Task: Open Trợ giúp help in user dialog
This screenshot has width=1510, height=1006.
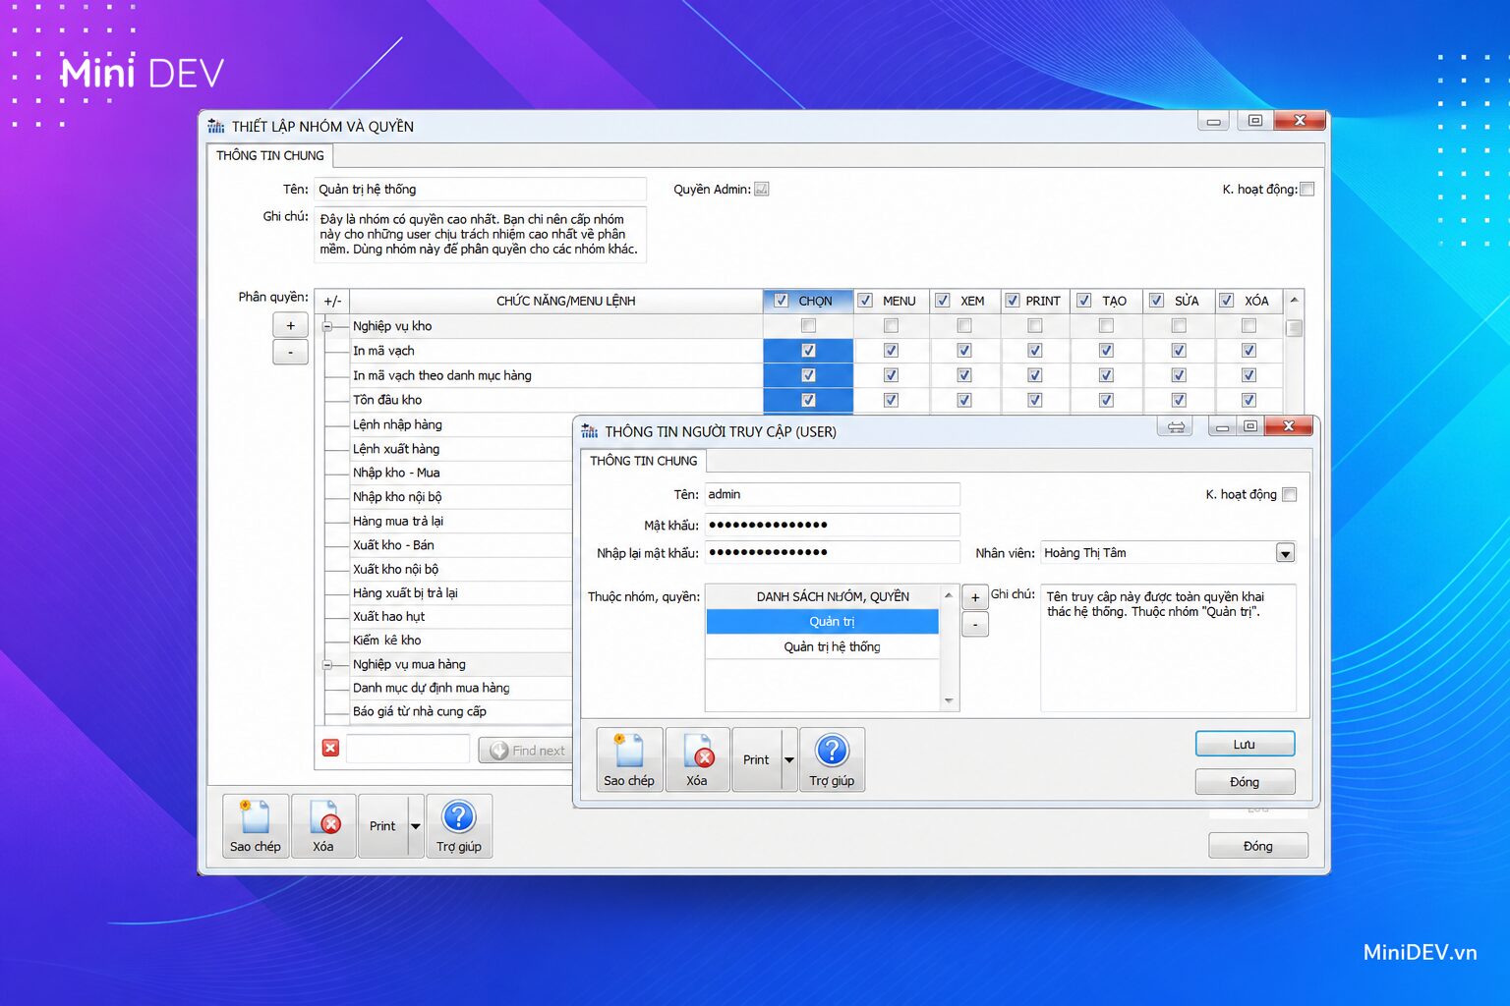Action: pyautogui.click(x=832, y=759)
